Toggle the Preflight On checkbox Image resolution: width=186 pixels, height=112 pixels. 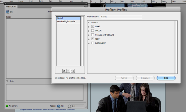click(x=8, y=12)
